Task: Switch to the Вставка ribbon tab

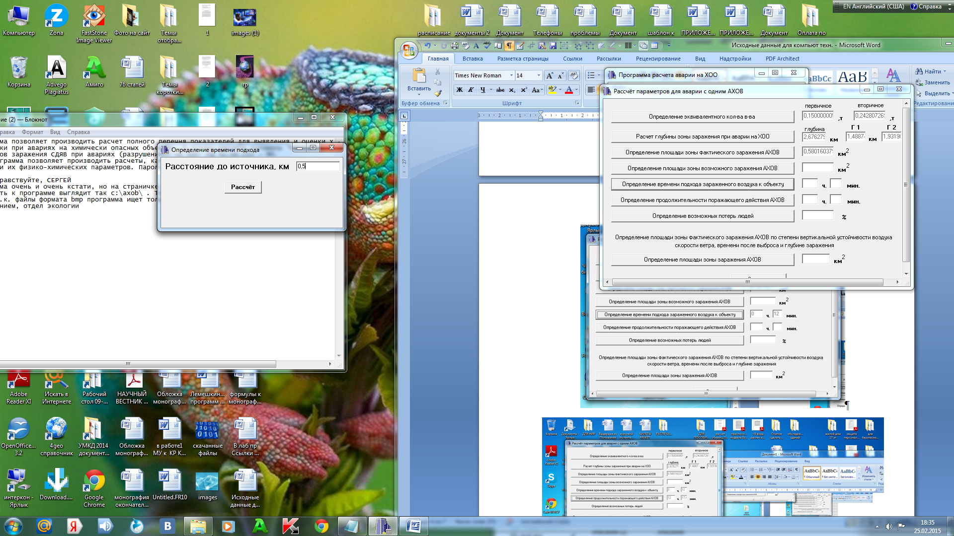Action: (x=472, y=59)
